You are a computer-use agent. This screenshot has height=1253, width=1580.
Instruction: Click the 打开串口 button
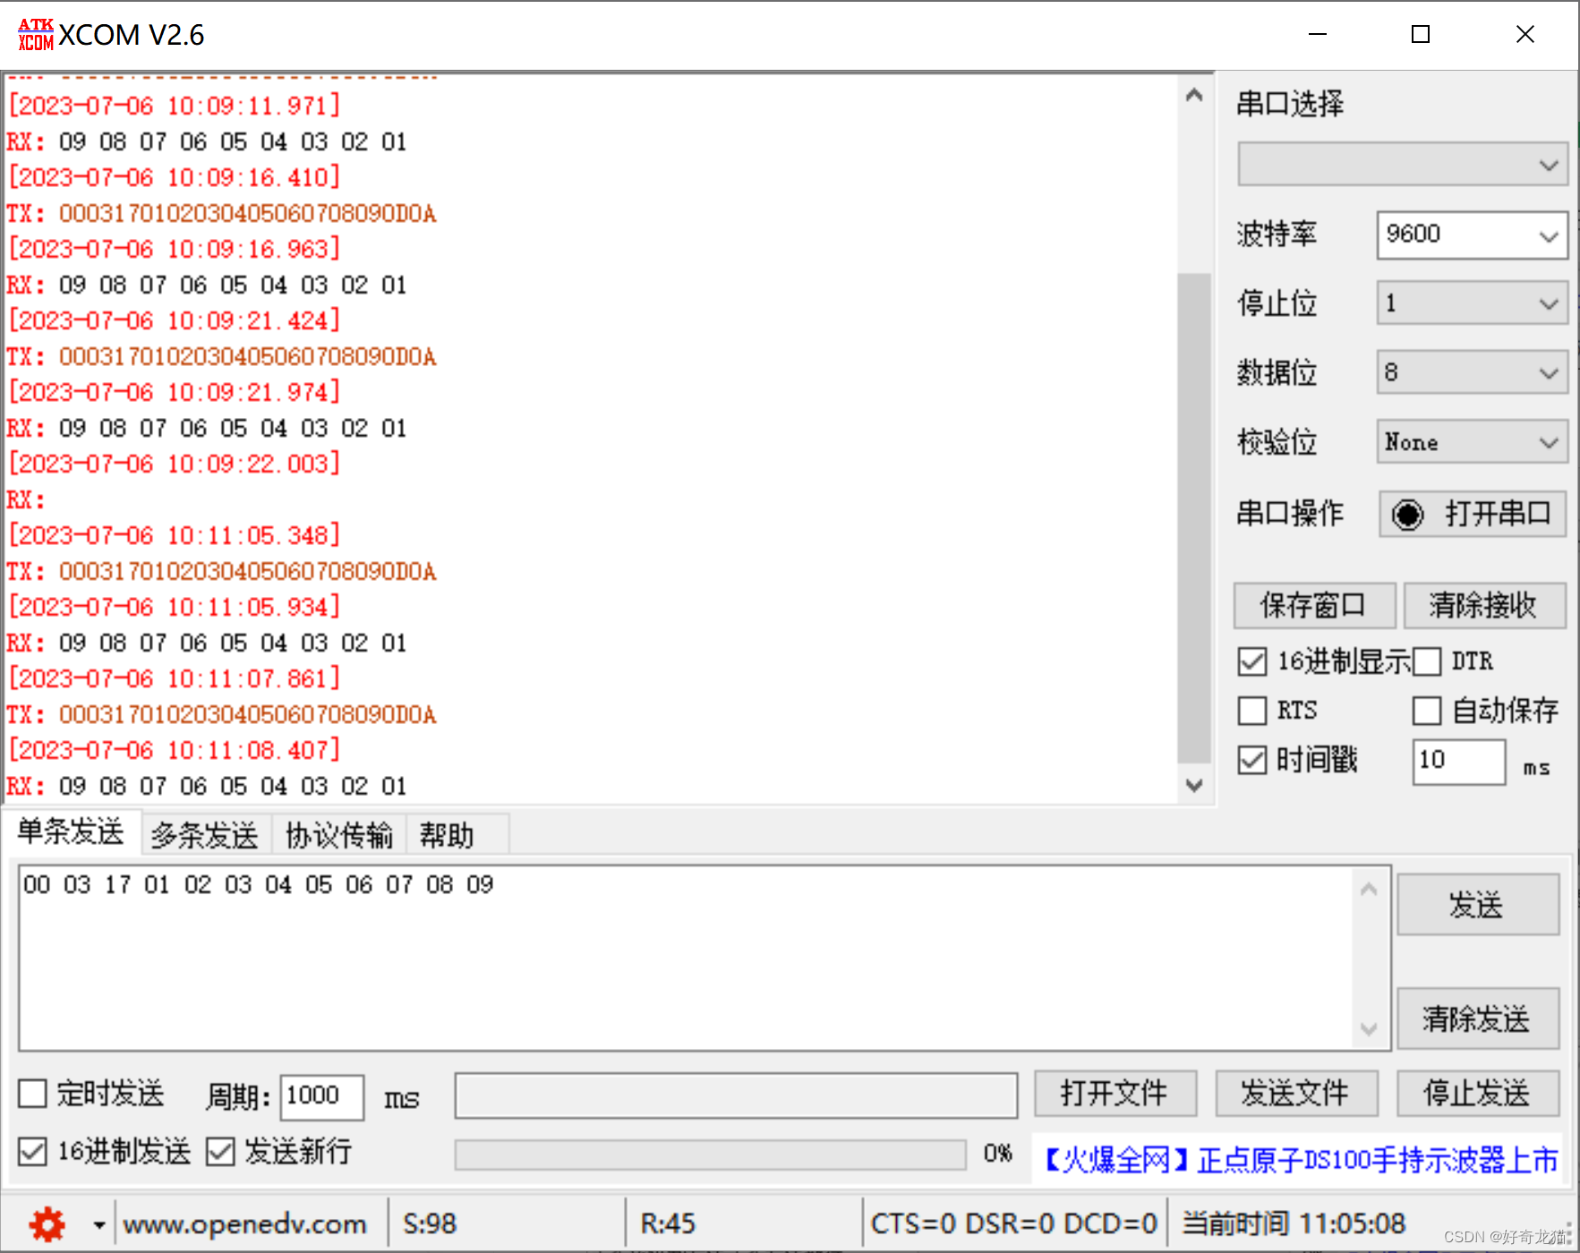pos(1473,515)
